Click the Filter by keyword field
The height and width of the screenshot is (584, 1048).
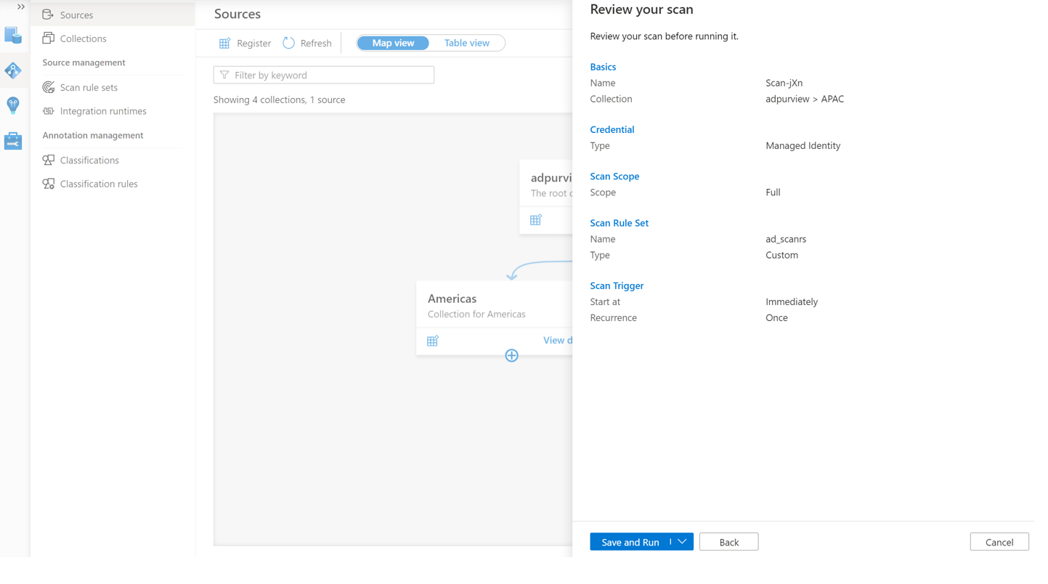click(x=324, y=75)
